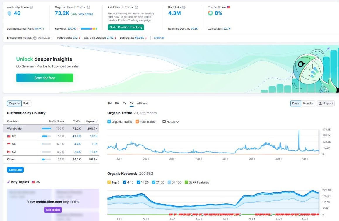Click the Start for free button
339x221 pixels.
pyautogui.click(x=45, y=78)
